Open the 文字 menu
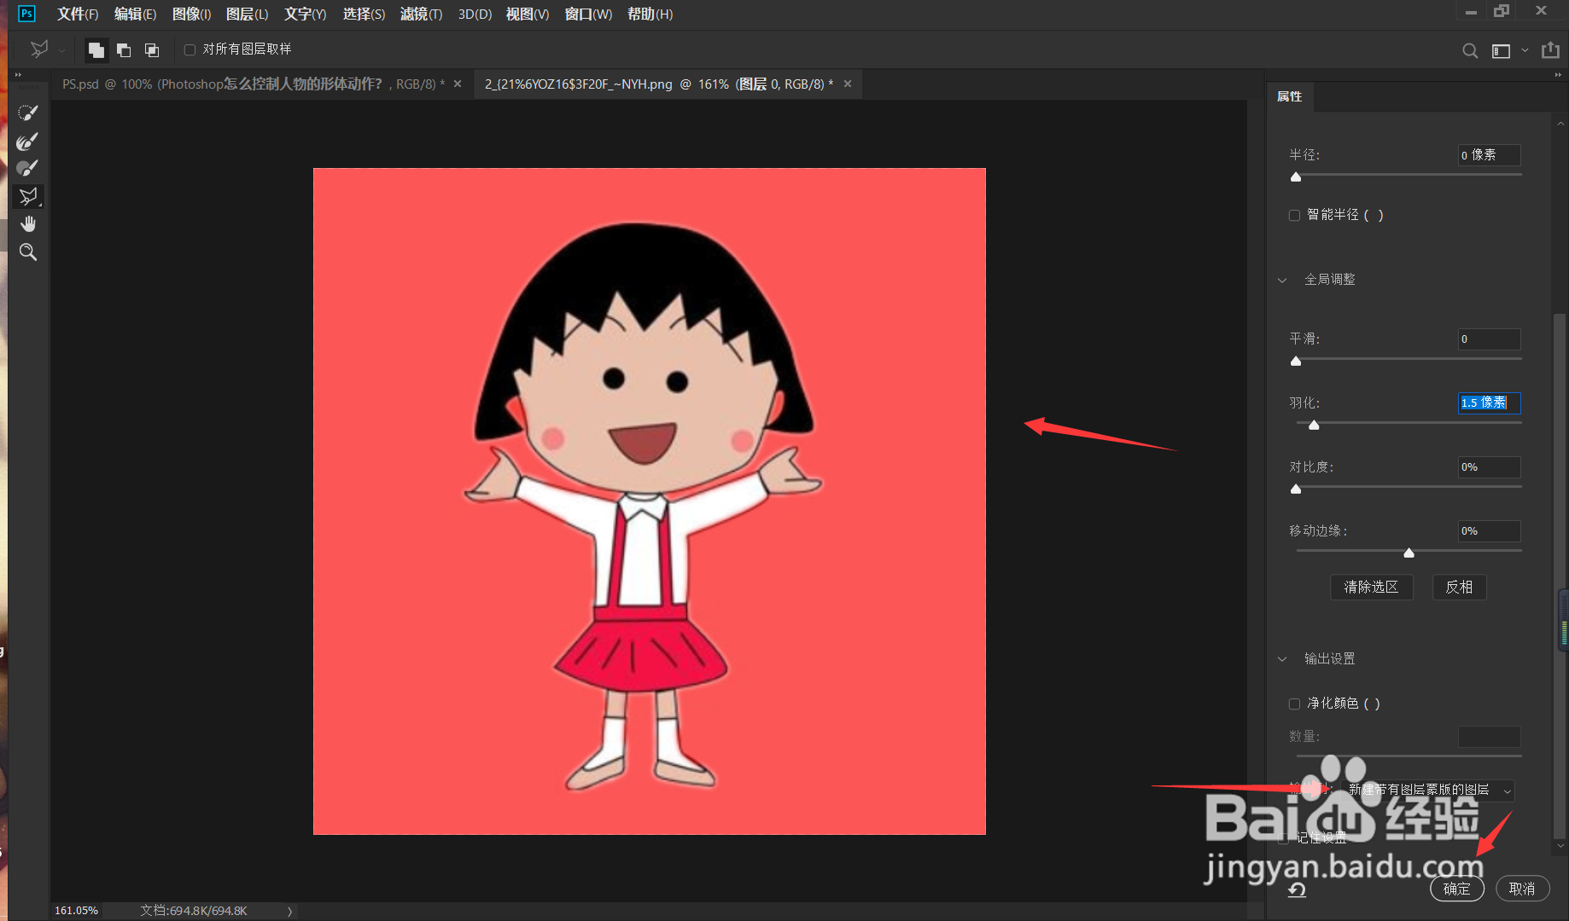 point(306,14)
